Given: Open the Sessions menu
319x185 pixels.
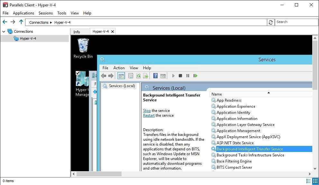Looking at the screenshot, I should (45, 13).
